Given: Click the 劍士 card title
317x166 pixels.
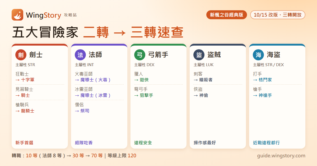Looking at the screenshot, I should pyautogui.click(x=36, y=55).
